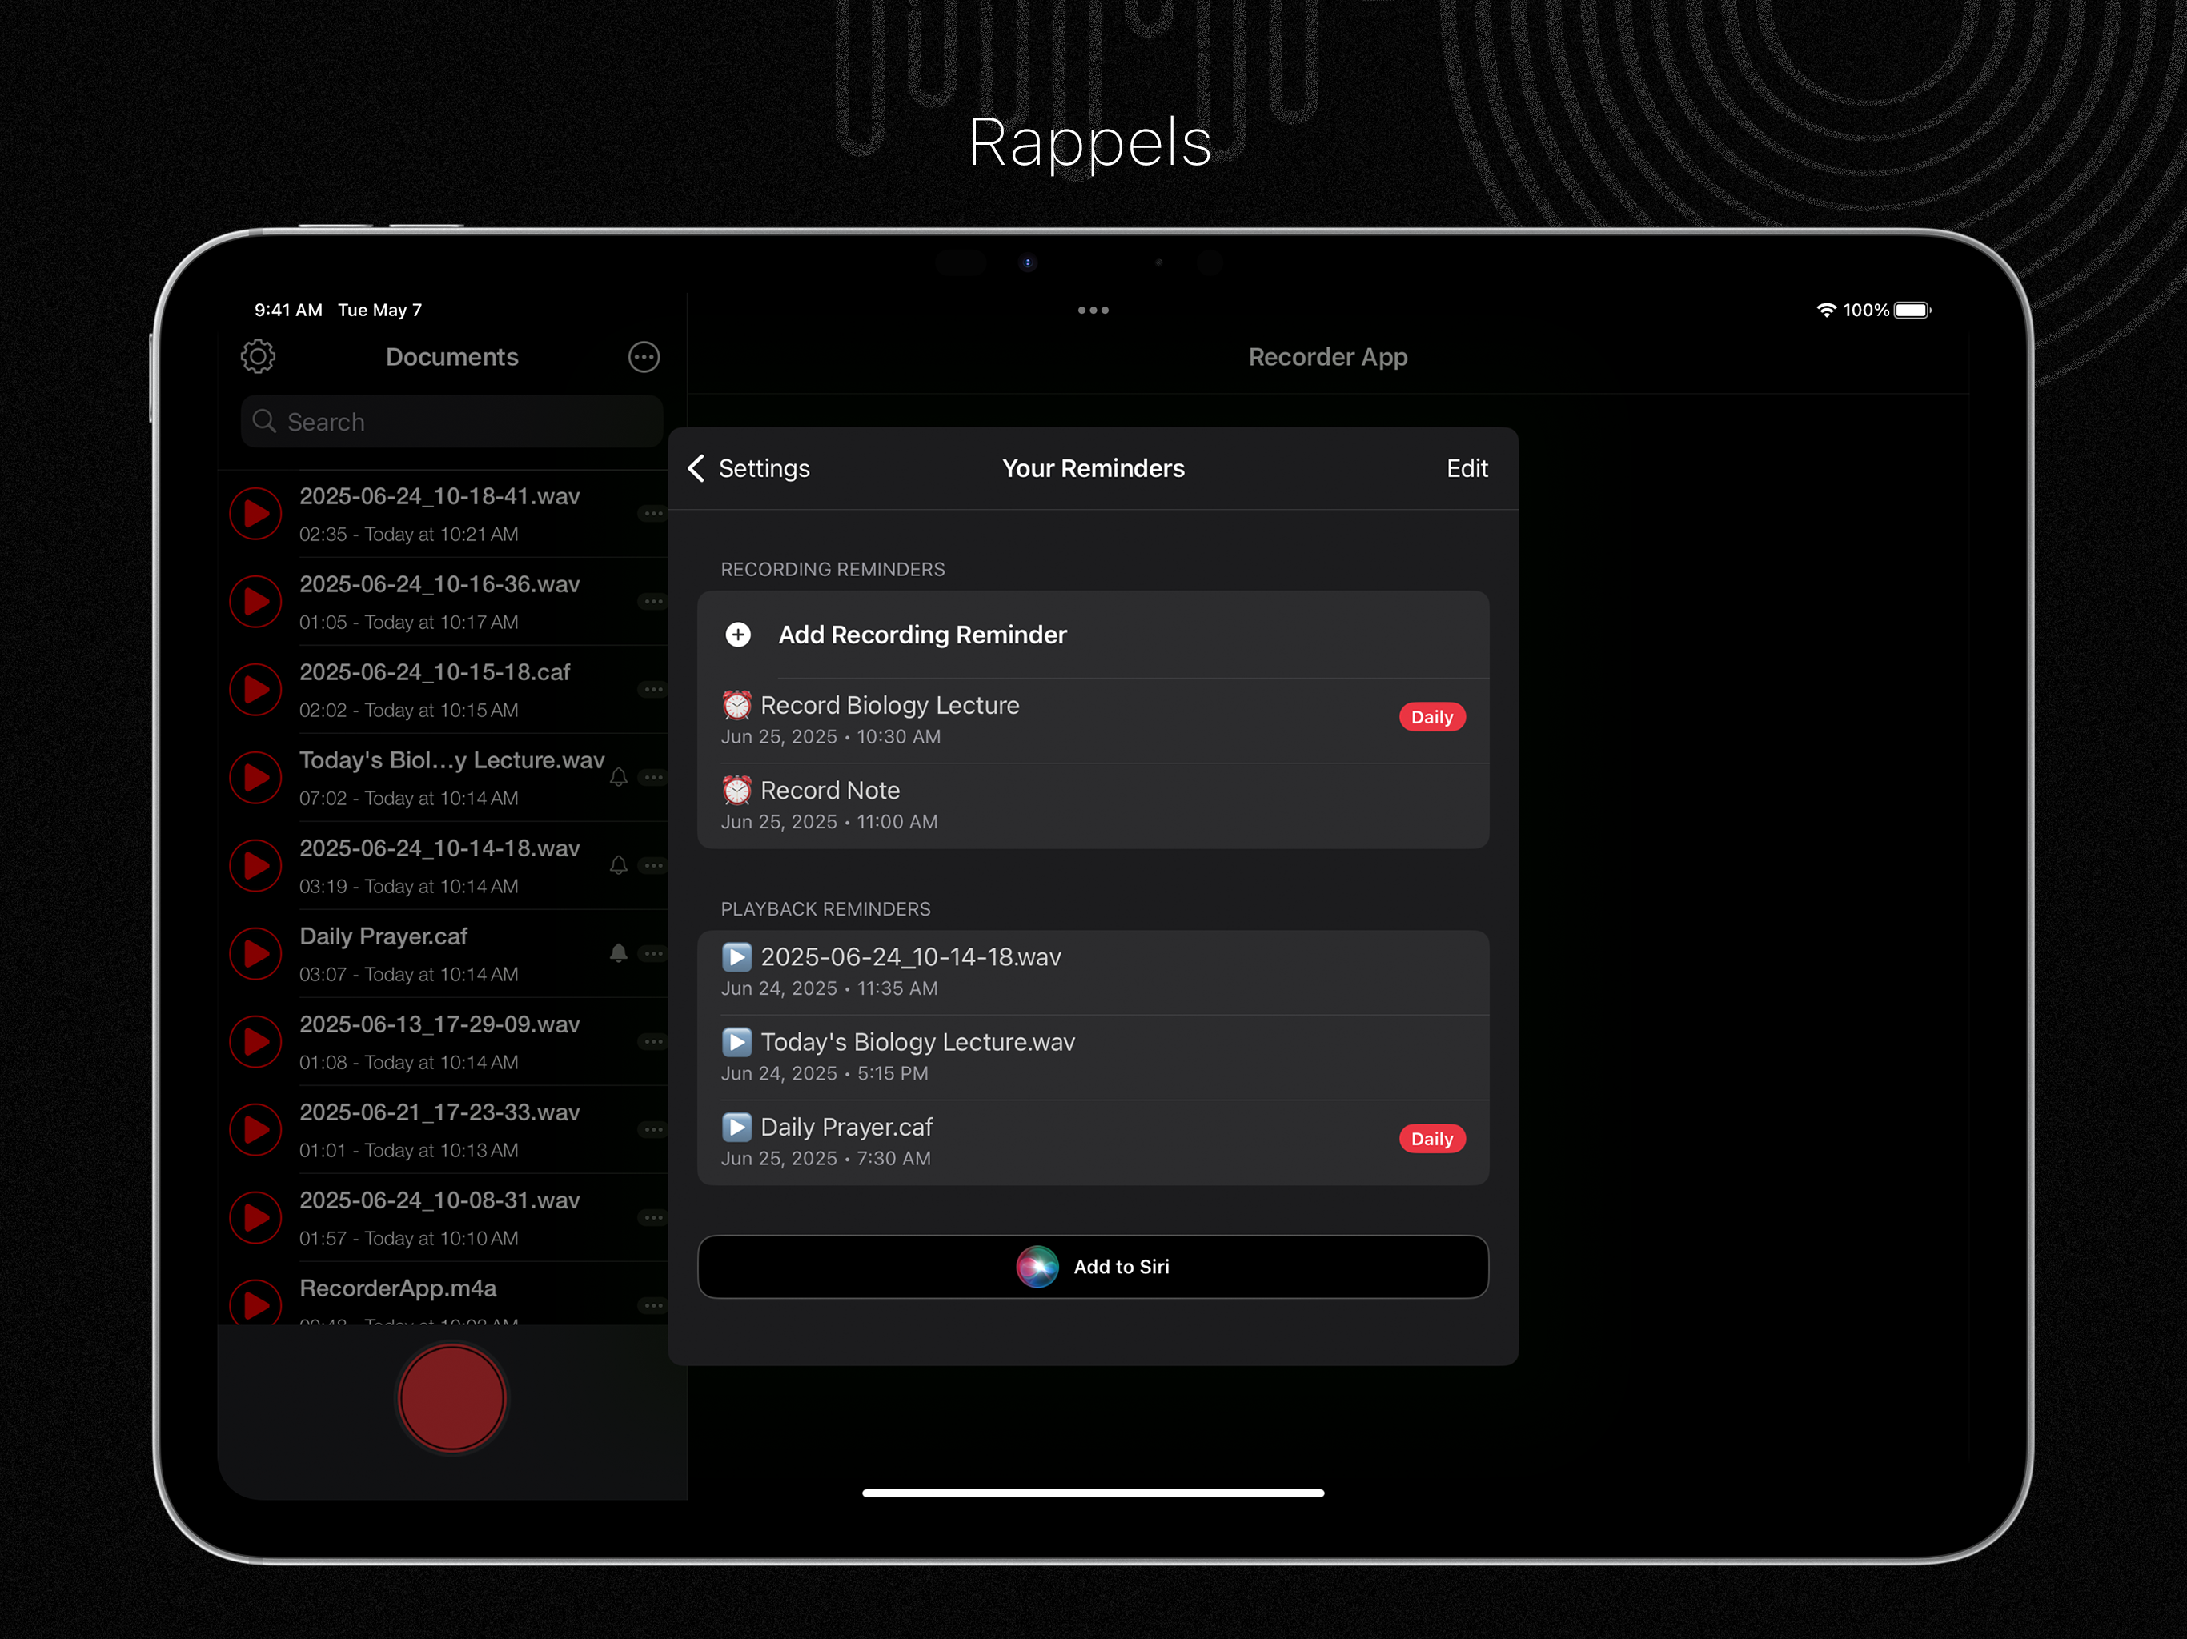Select 2025-06-24_10-18-41.wav file name

click(440, 496)
